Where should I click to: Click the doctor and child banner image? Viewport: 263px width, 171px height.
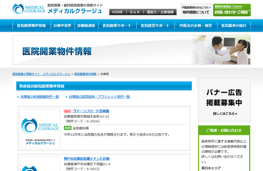221,50
